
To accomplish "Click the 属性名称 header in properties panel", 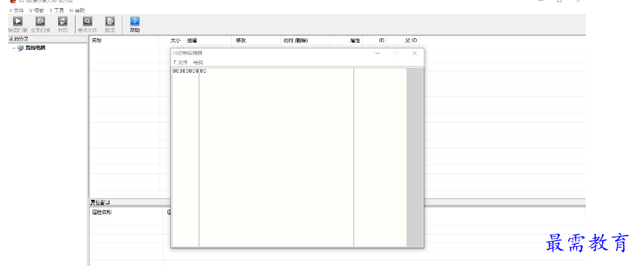I will [126, 212].
